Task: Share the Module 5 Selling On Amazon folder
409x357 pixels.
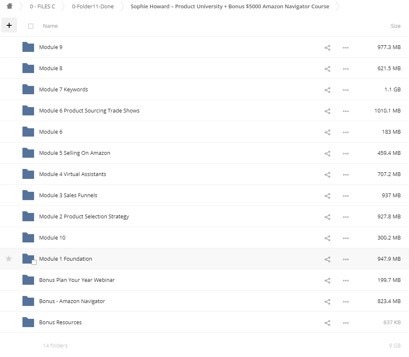Action: pyautogui.click(x=327, y=153)
